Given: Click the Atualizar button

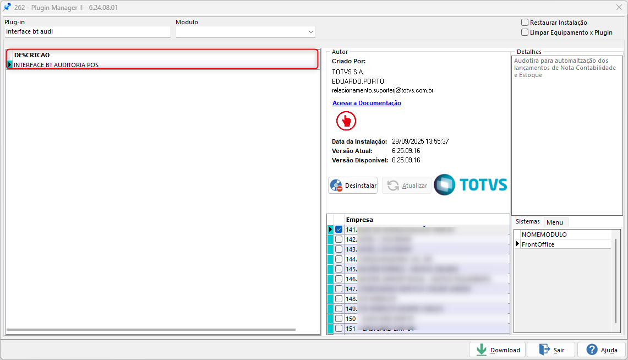Looking at the screenshot, I should pos(407,186).
